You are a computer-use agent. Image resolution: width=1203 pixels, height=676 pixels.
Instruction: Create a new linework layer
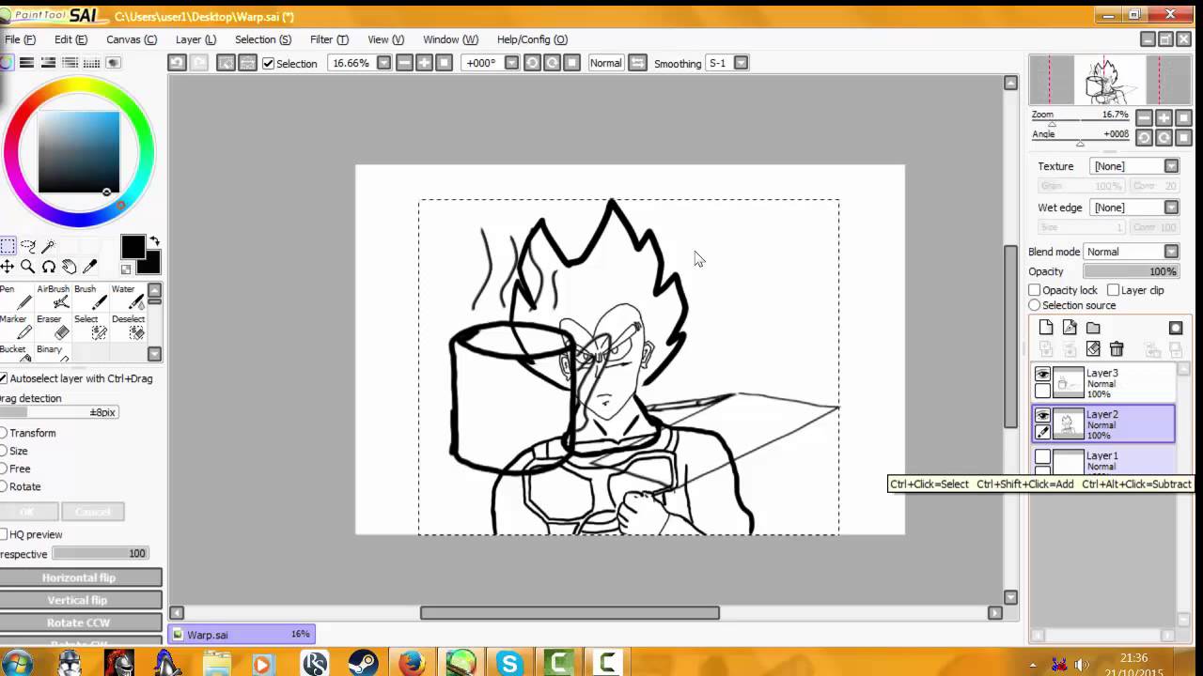tap(1070, 328)
